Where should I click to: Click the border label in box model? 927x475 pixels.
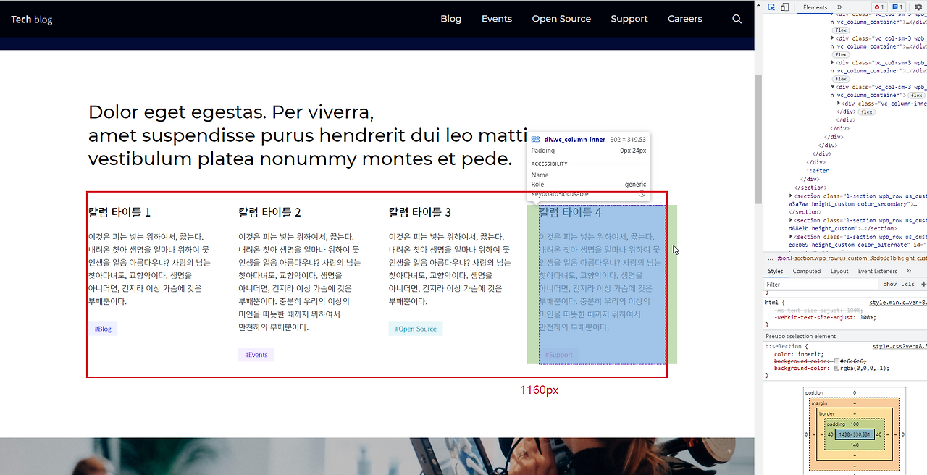[827, 413]
